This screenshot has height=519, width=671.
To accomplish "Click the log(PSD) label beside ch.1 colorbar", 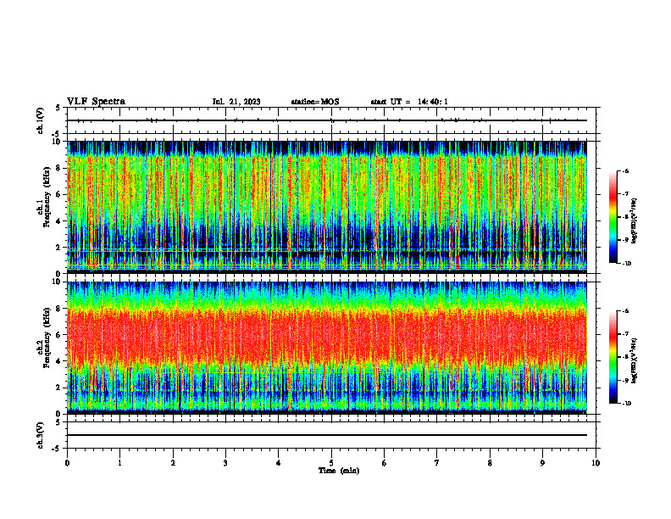I will coord(635,221).
